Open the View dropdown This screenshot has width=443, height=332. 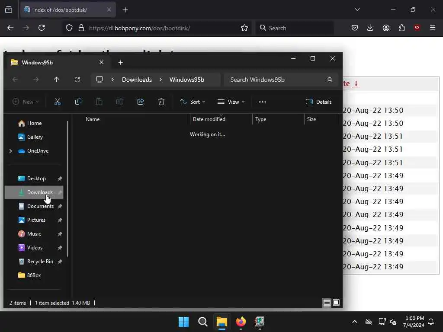pos(231,102)
